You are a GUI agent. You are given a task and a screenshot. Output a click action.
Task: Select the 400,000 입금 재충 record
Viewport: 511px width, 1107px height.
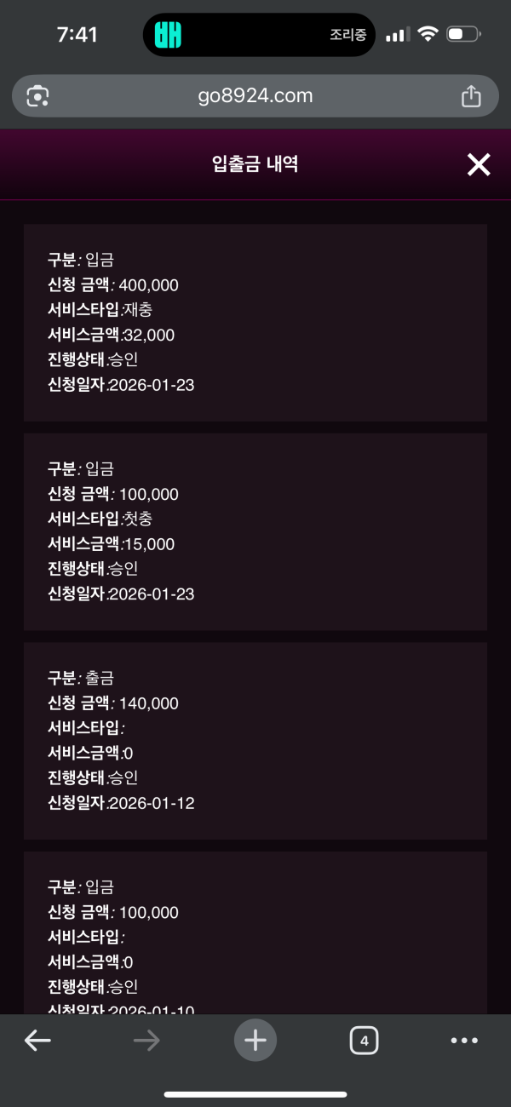pos(255,322)
